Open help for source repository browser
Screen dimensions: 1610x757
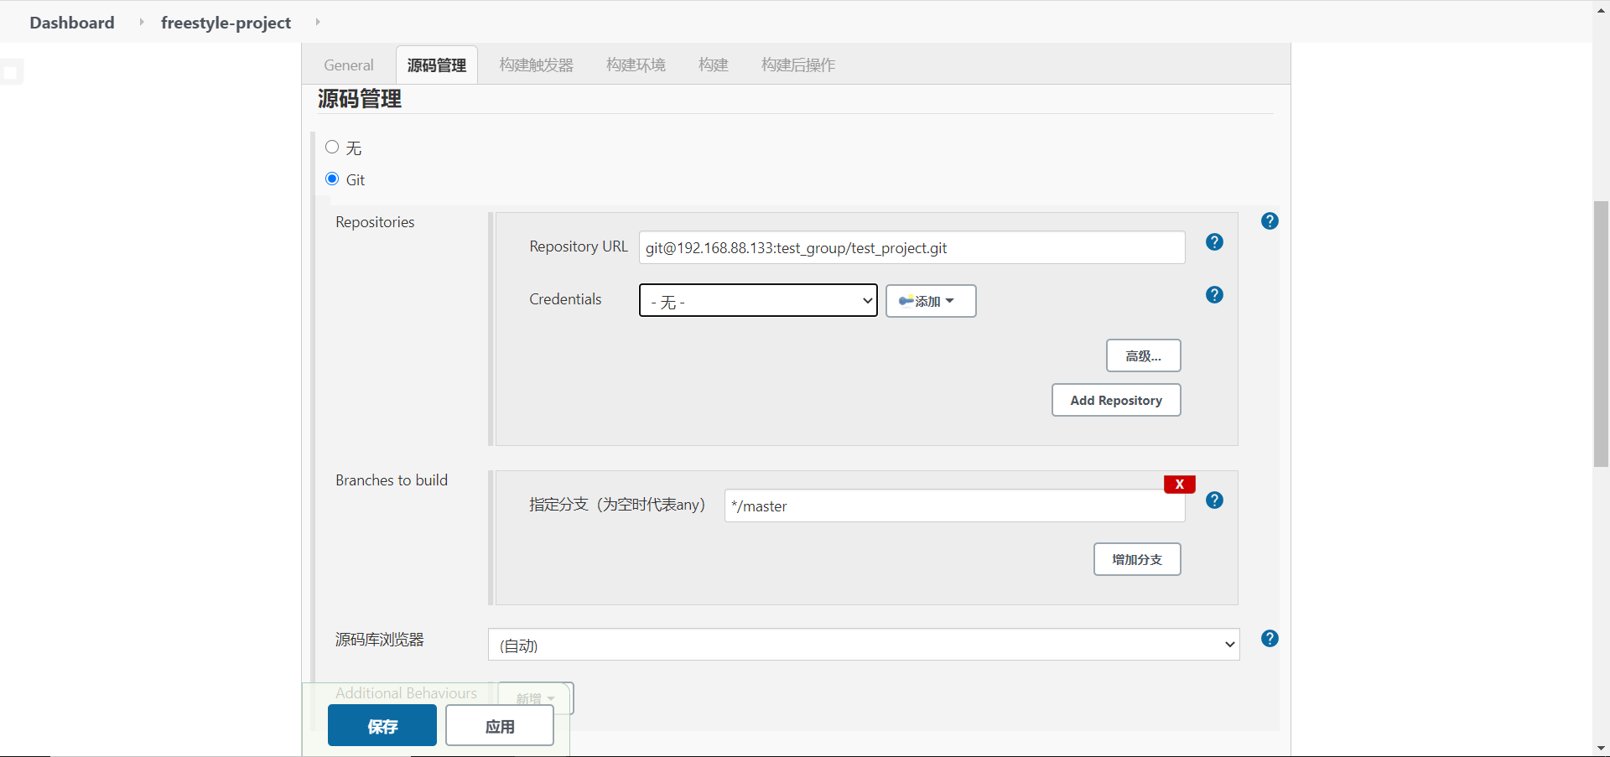pos(1270,639)
